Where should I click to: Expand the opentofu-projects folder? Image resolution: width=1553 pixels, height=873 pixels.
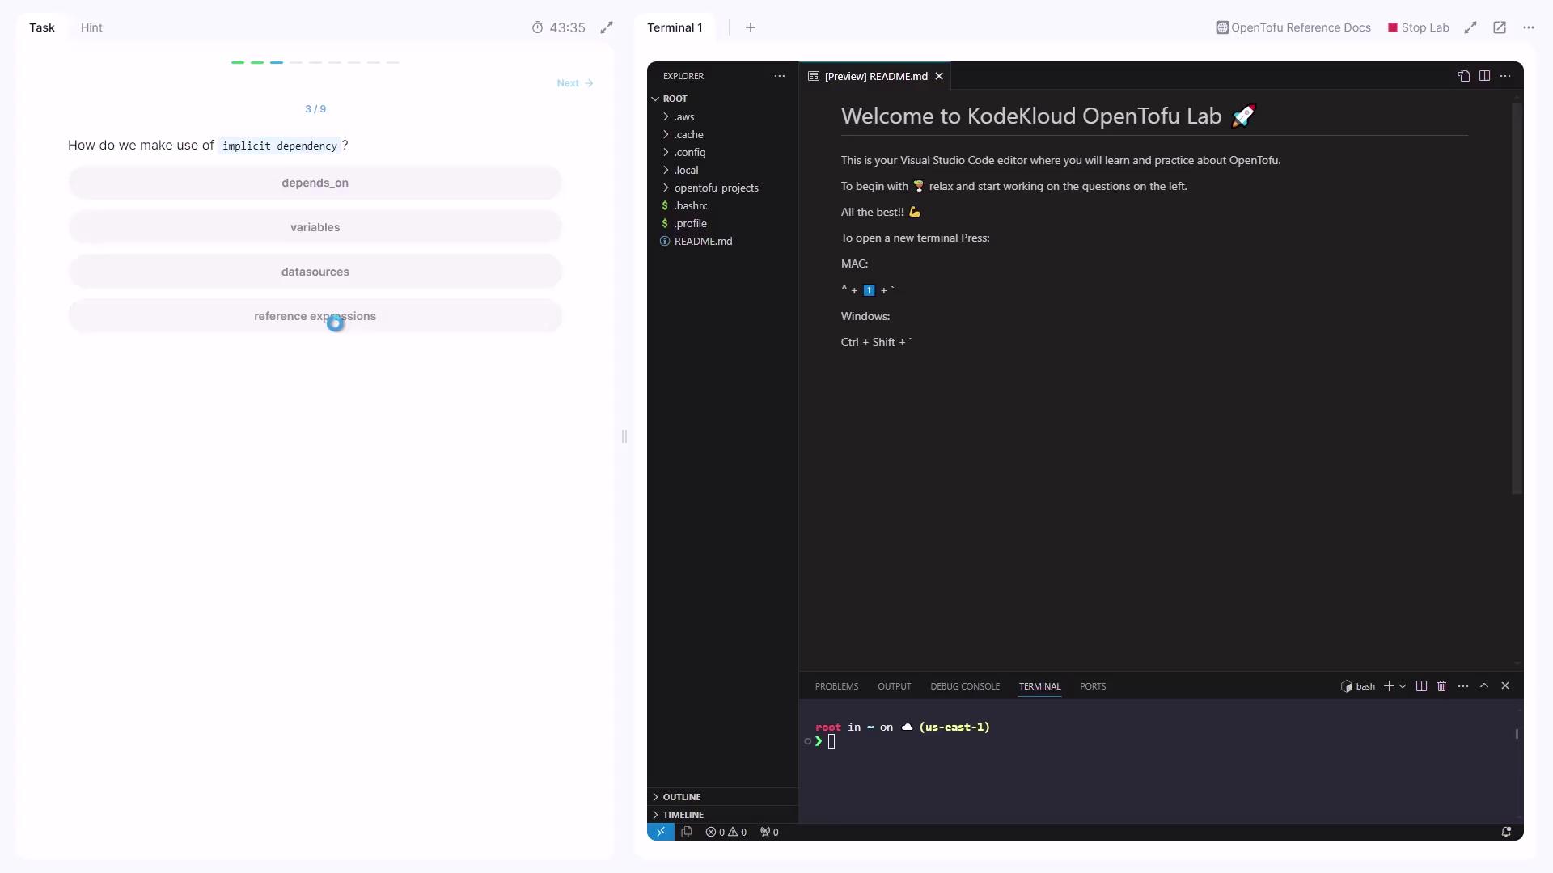[x=716, y=188]
